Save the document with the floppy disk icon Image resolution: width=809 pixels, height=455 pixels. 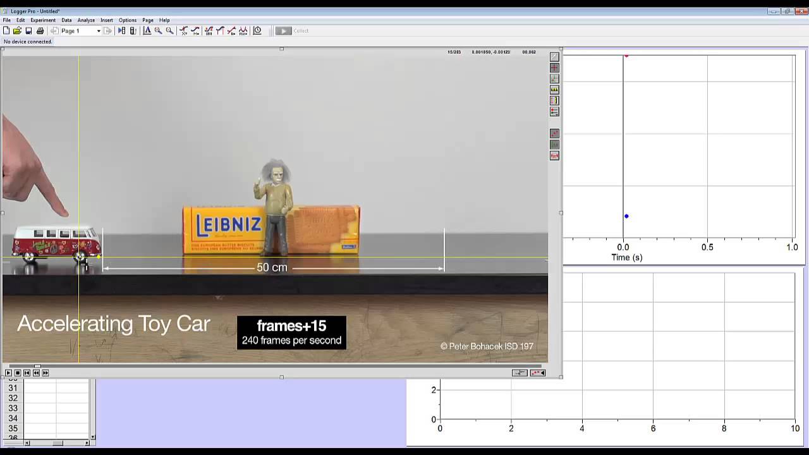point(28,30)
